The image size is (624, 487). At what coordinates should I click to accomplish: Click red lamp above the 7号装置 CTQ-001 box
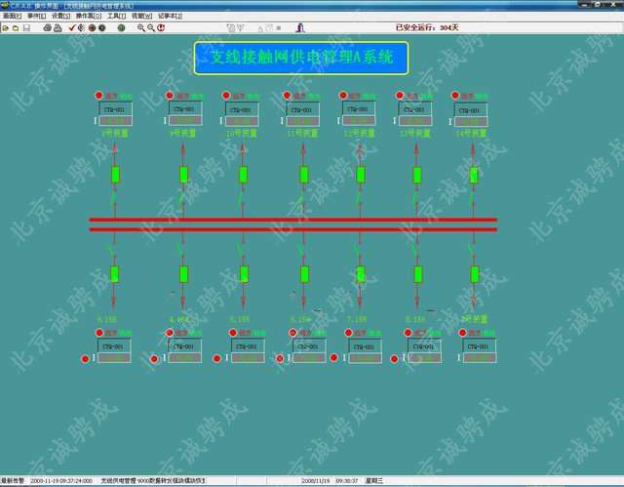pos(462,333)
